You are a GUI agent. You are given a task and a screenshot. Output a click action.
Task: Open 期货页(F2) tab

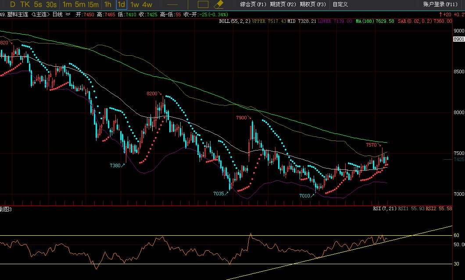click(283, 4)
